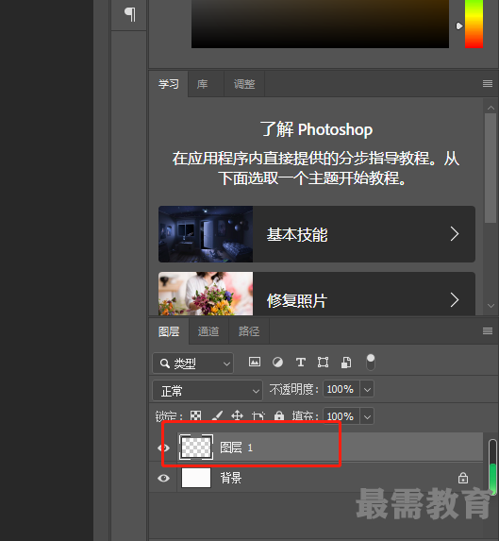Open the 修复照片 tutorial chevron
Viewport: 499px width, 541px height.
tap(455, 300)
